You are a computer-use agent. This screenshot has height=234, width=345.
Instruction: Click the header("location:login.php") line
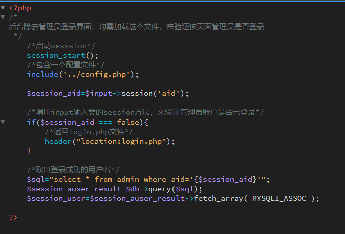(110, 141)
